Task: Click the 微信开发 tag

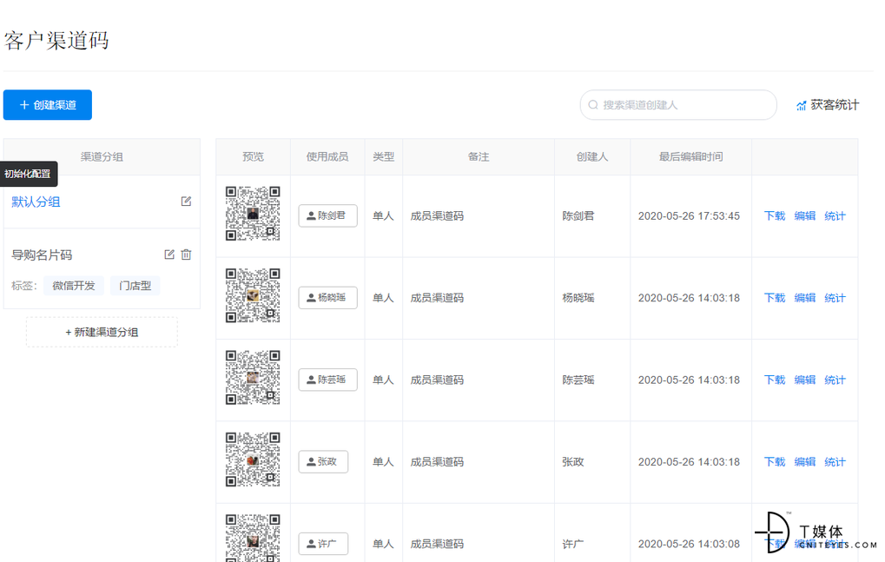Action: [73, 286]
